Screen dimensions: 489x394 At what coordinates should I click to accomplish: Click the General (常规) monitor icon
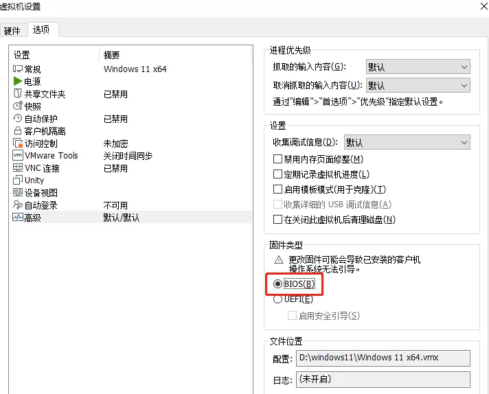click(18, 69)
